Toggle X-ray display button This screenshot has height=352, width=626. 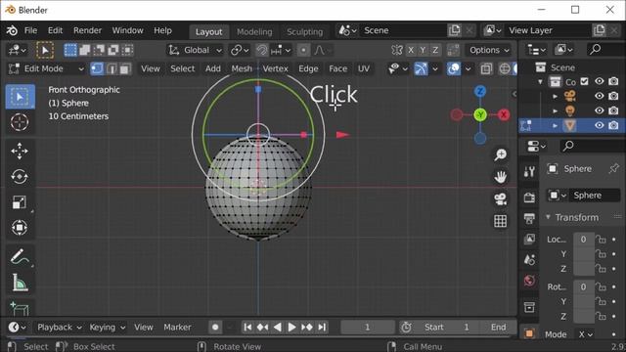coord(486,68)
